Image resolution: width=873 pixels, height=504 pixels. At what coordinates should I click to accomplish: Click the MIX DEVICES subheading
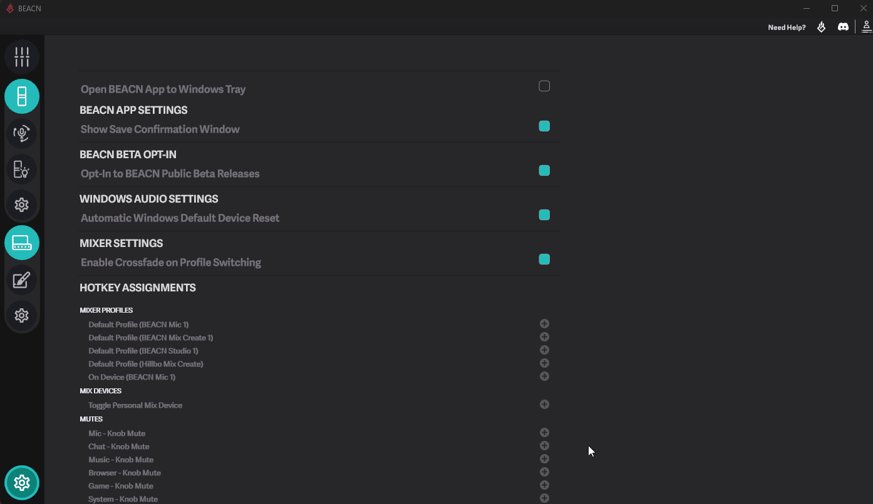click(101, 391)
